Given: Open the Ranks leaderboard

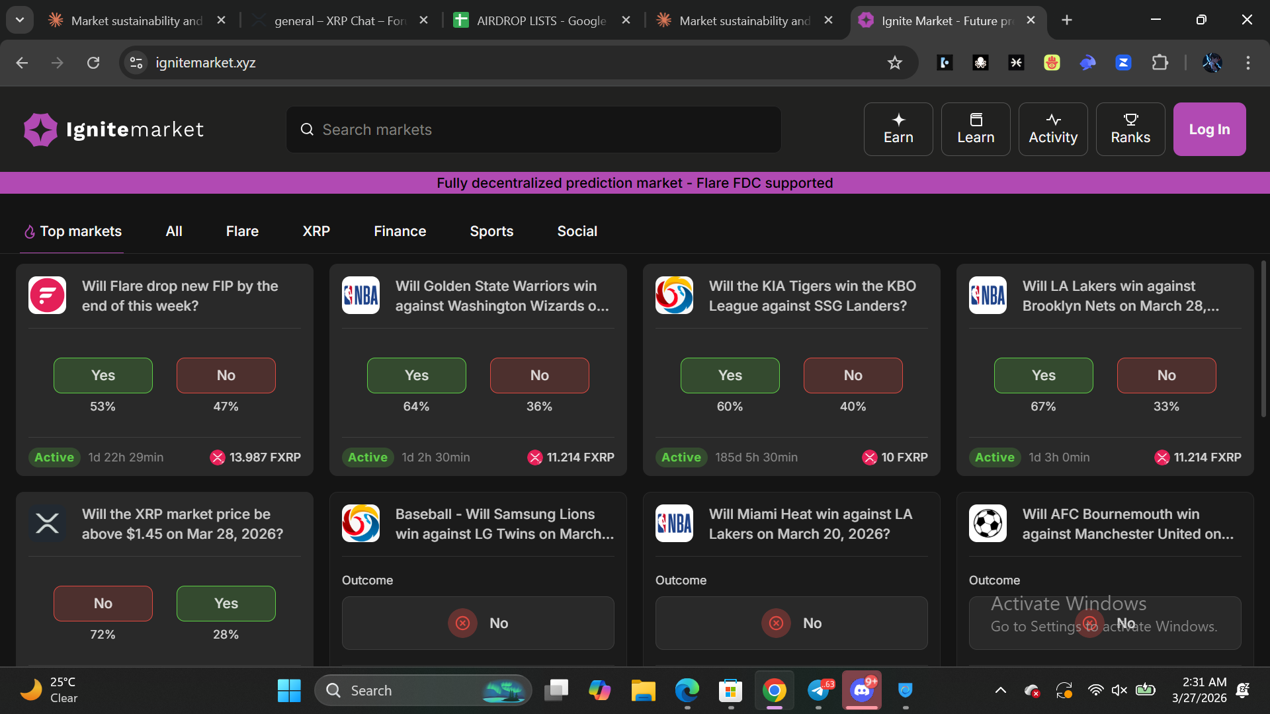Looking at the screenshot, I should coord(1130,129).
